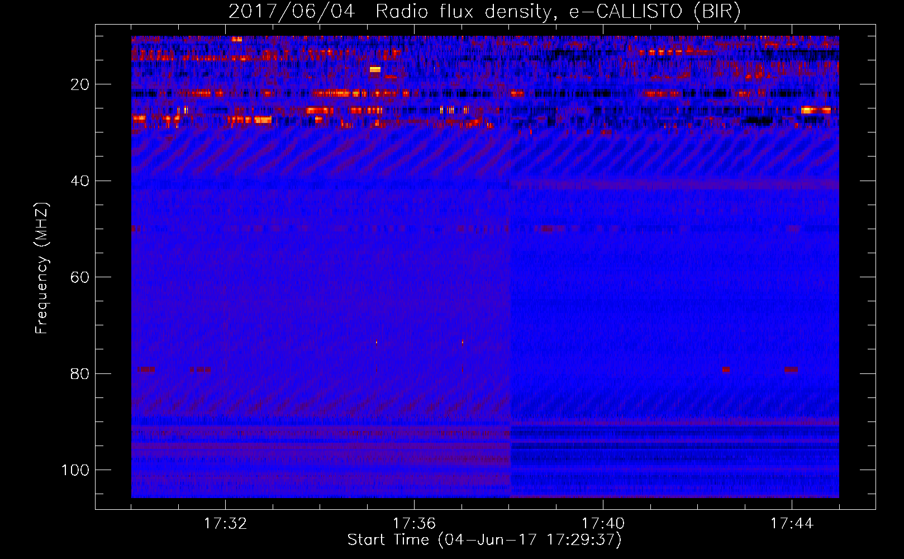Image resolution: width=904 pixels, height=559 pixels.
Task: Click the '17:36' time tick label
Action: [x=414, y=524]
